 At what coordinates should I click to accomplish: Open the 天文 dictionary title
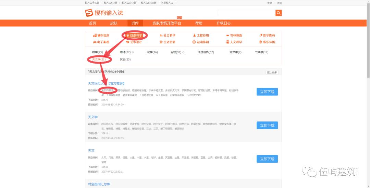91,151
